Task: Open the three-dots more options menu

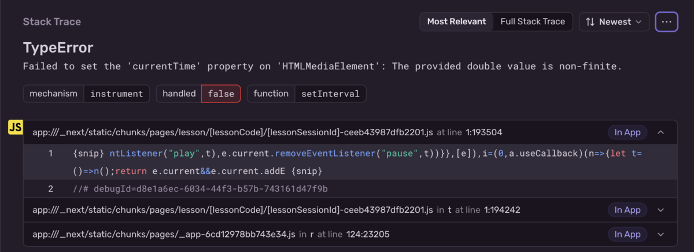Action: (x=666, y=22)
